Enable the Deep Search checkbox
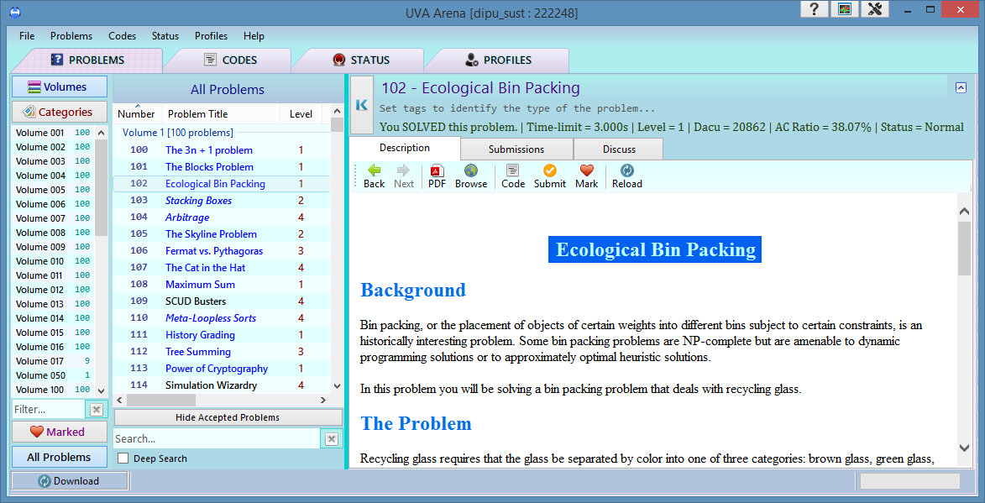This screenshot has height=503, width=985. point(123,458)
